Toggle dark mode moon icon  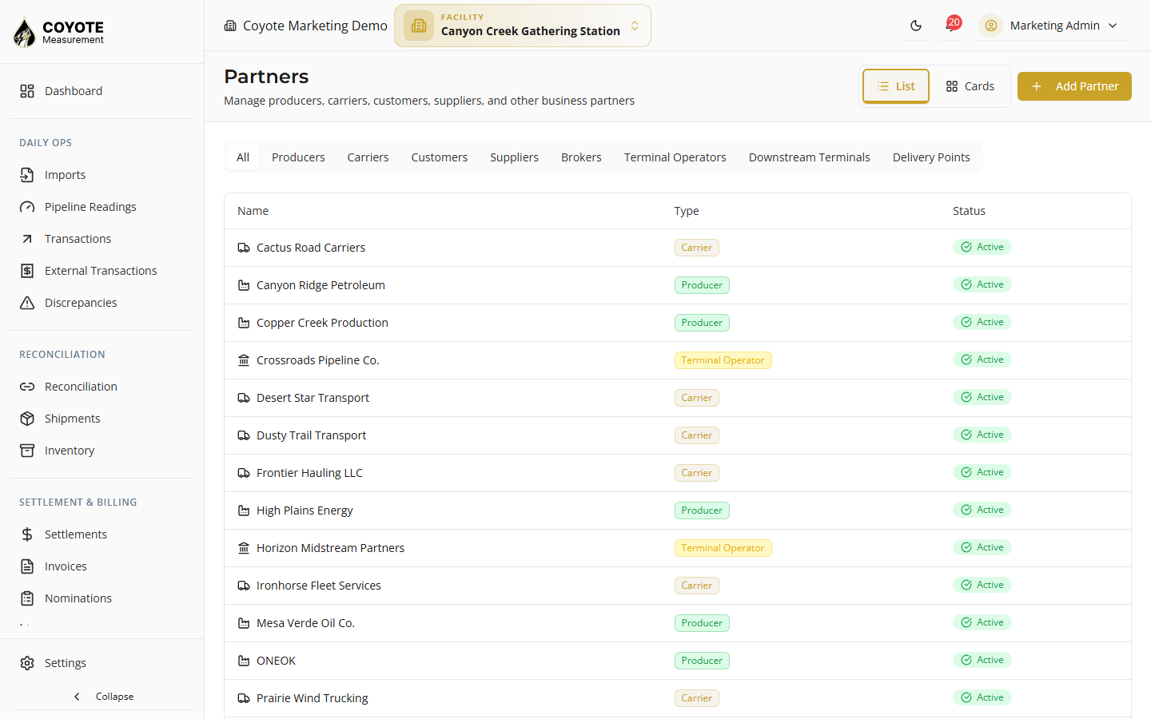point(916,26)
